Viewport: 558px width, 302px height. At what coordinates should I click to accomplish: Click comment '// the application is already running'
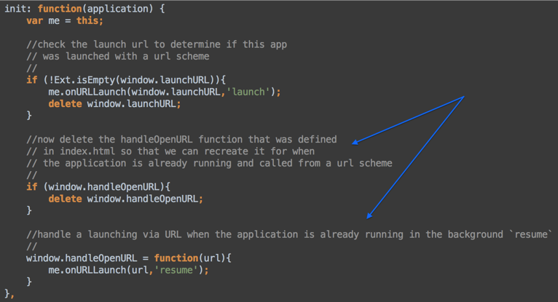pyautogui.click(x=209, y=163)
